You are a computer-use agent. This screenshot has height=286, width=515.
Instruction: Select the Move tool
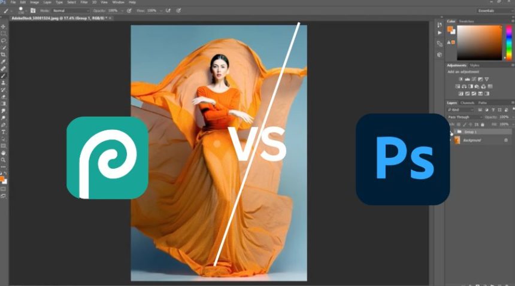(3, 26)
